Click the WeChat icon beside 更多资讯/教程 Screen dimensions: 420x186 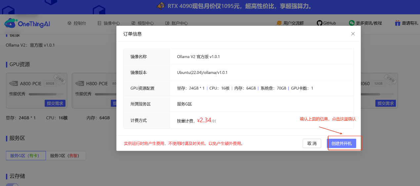(x=352, y=23)
